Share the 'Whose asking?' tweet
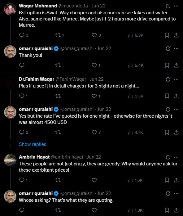Viewport: 183px width, 216px height. [176, 210]
